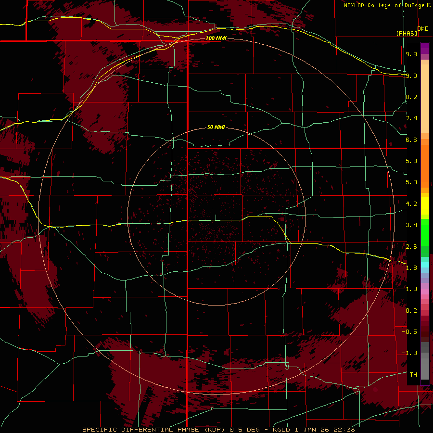Click the 1.0 value on the color scale
The width and height of the screenshot is (433, 433).
(411, 289)
